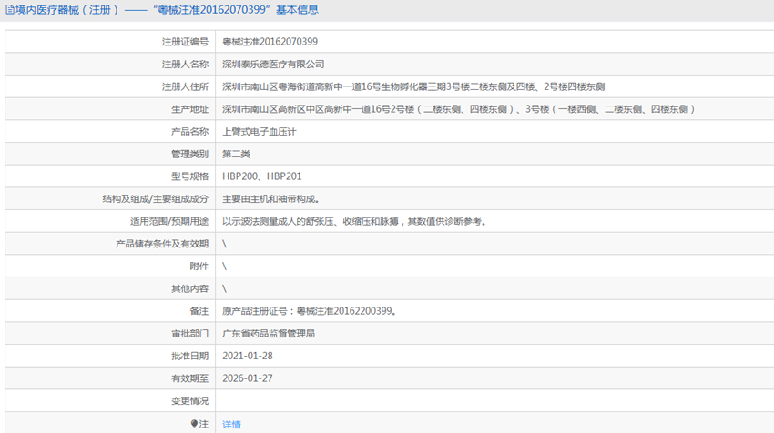Viewport: 774px width, 433px height.
Task: Click the backslash value in the 其他内容 row
Action: click(x=225, y=288)
